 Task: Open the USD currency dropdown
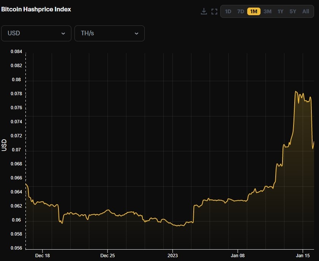point(36,33)
